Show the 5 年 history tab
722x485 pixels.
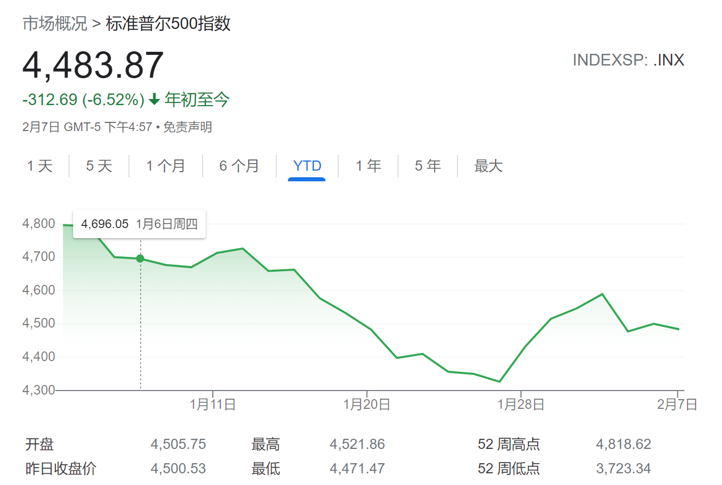[428, 166]
